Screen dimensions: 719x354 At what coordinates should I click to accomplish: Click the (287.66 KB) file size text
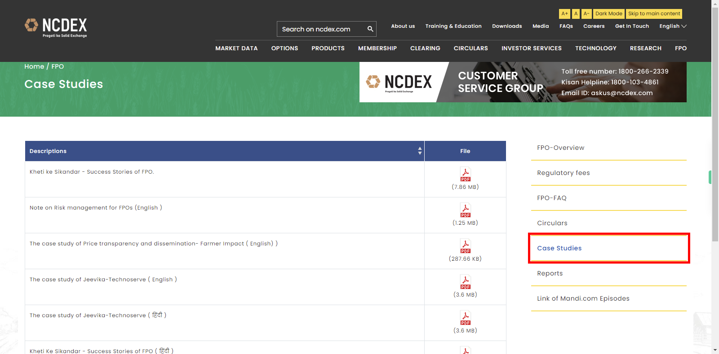(465, 259)
